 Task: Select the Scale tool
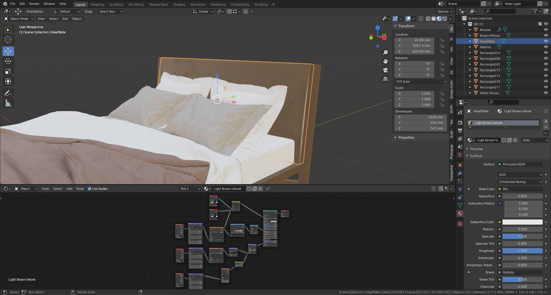[x=8, y=71]
